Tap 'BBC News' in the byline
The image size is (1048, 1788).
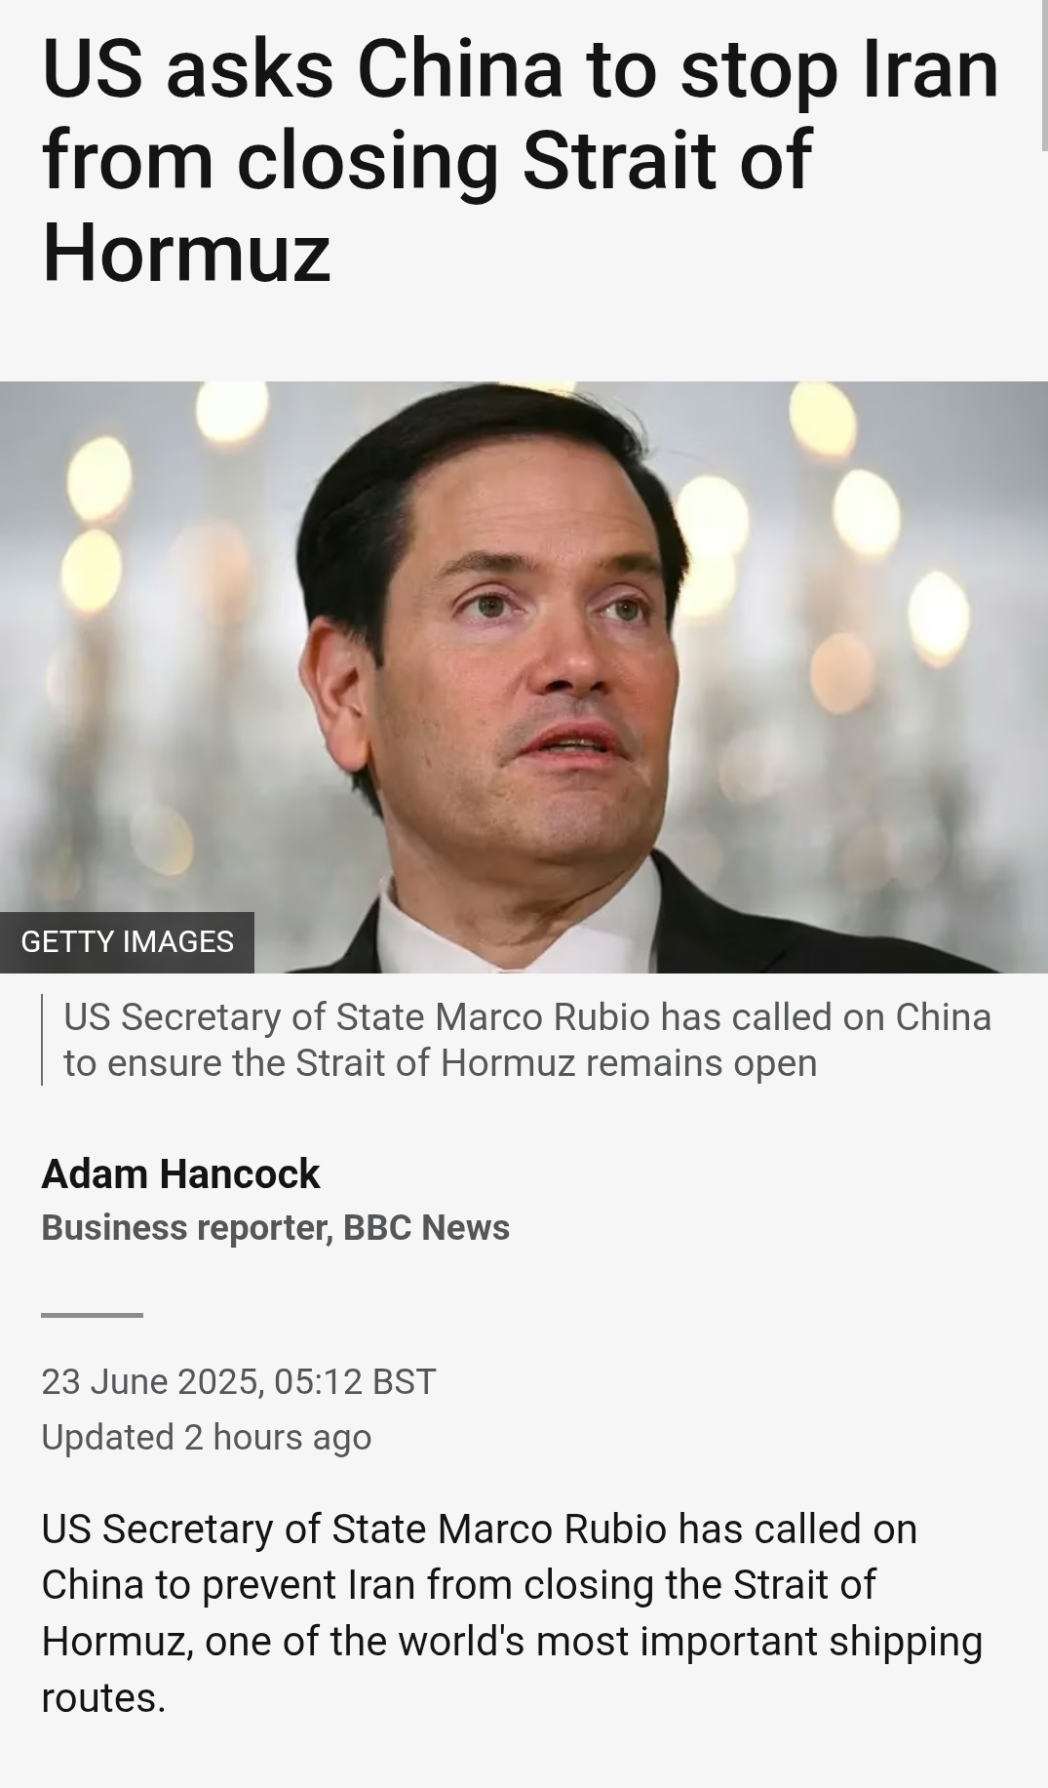coord(426,1228)
